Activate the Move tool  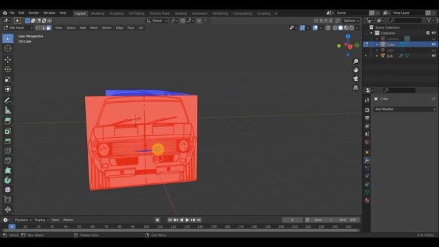(8, 60)
